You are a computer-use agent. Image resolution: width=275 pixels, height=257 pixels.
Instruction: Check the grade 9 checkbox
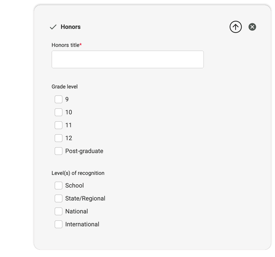click(x=59, y=99)
